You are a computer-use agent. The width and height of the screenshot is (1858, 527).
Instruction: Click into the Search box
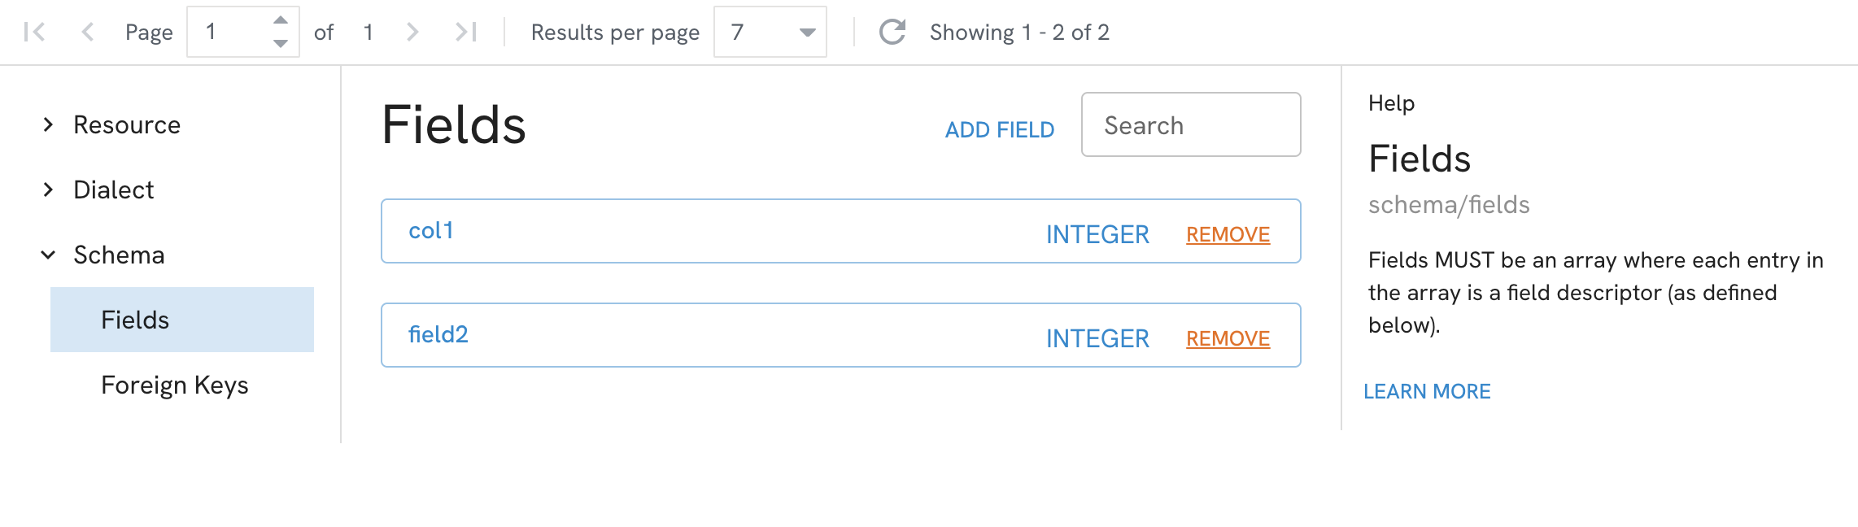[1190, 124]
